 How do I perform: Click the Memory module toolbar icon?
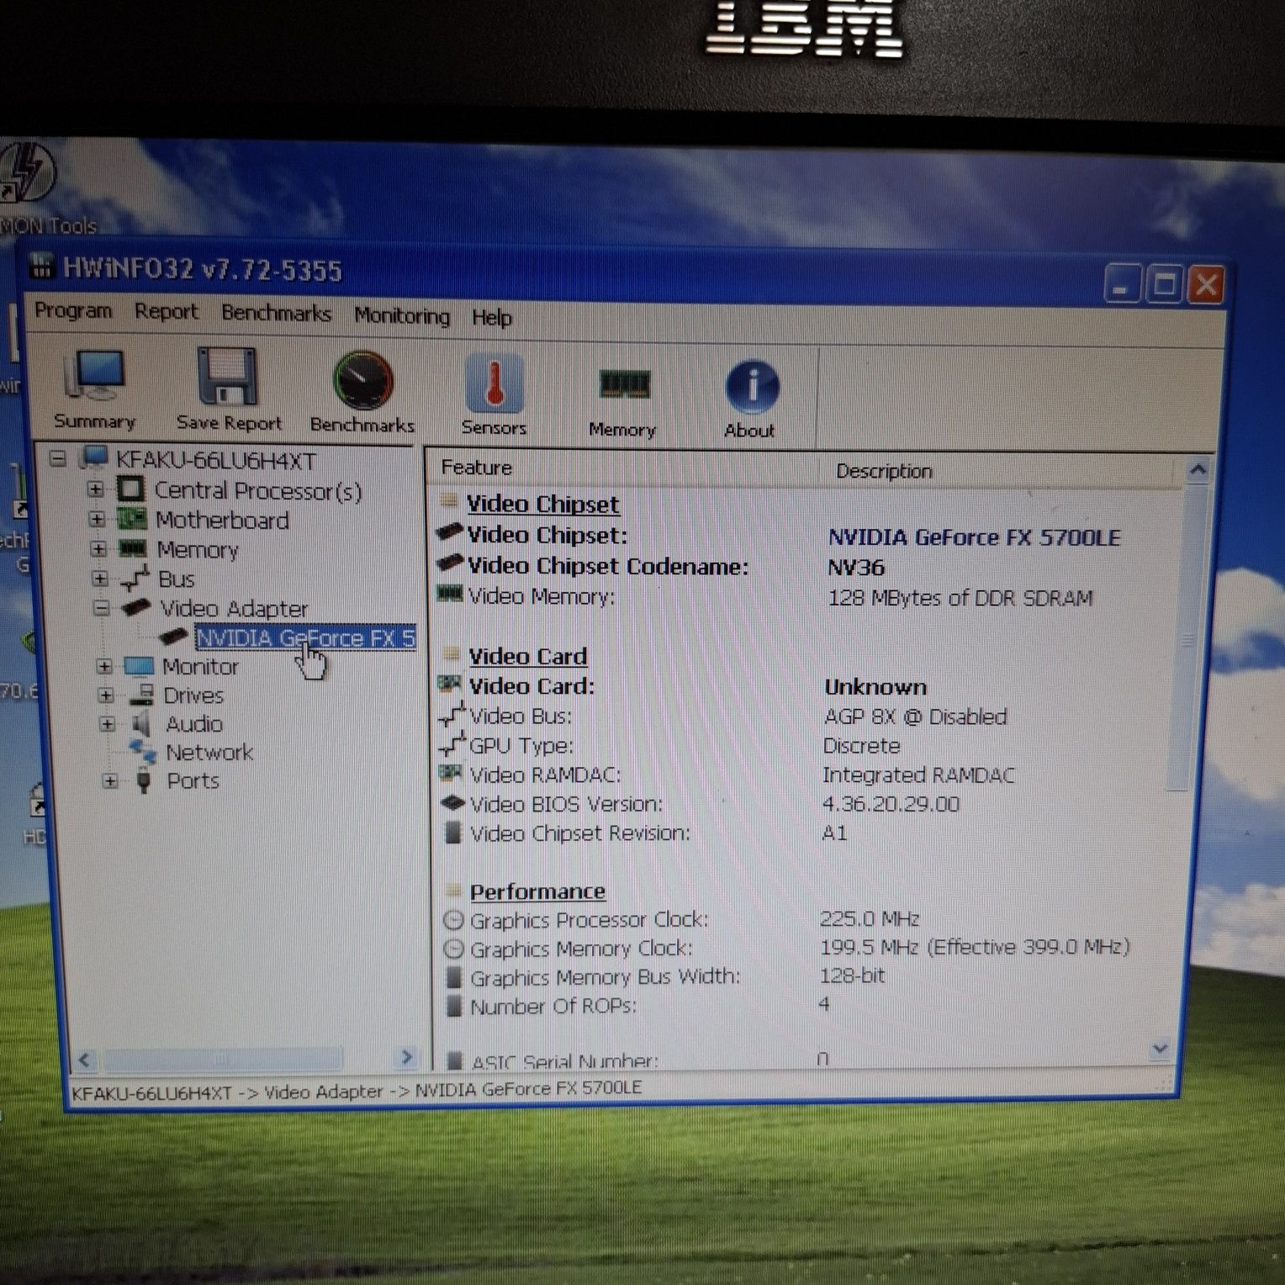tap(623, 385)
